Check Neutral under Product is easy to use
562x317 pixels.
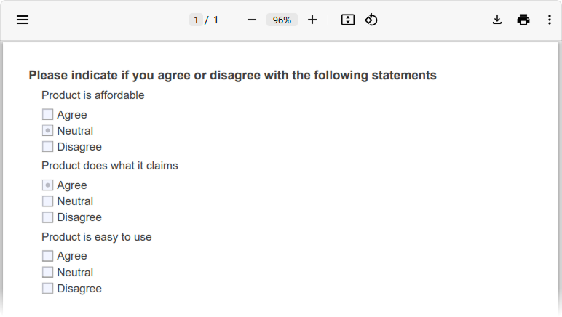coord(48,273)
